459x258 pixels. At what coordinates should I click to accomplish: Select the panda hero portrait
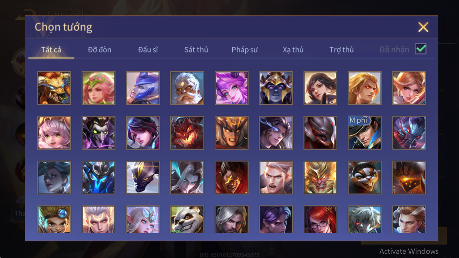click(187, 219)
